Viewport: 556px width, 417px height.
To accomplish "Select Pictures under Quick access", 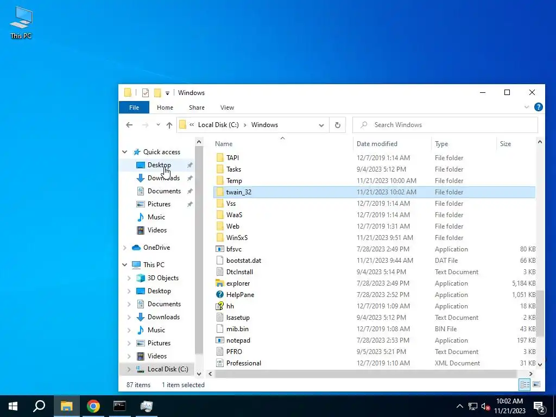I will (x=159, y=204).
